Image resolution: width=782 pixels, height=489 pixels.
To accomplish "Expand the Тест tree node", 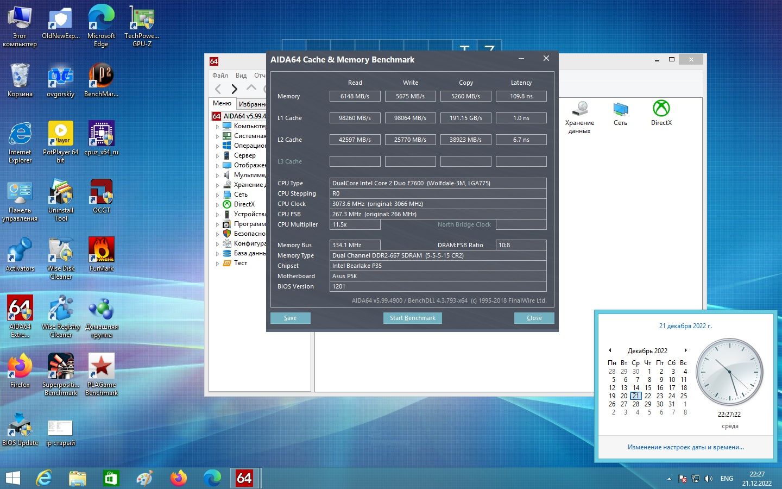I will [x=218, y=263].
